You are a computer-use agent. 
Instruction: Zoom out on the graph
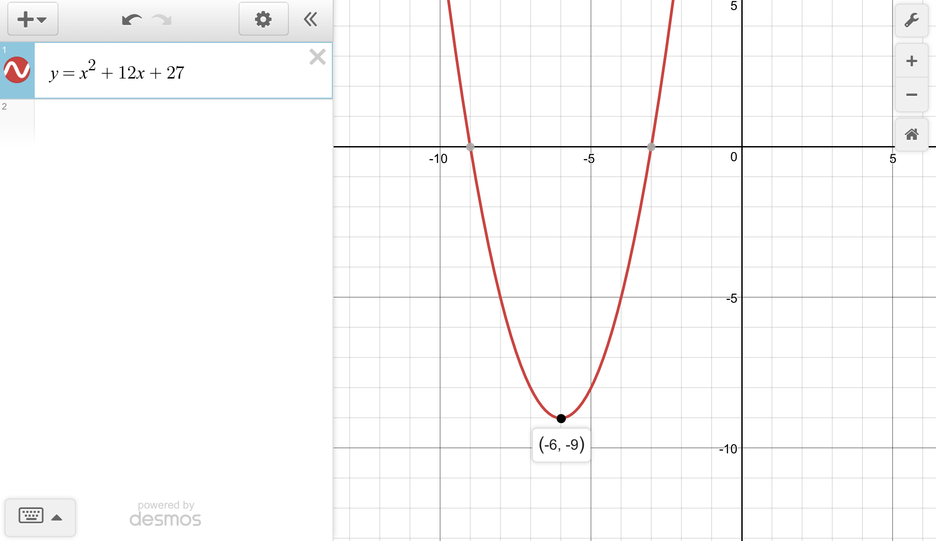[911, 95]
